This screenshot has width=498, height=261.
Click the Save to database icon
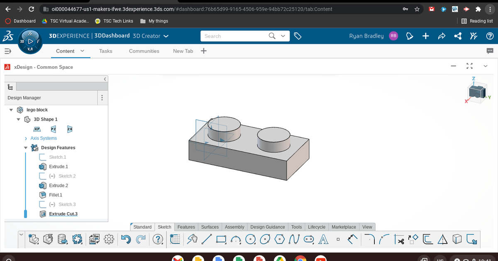63,239
